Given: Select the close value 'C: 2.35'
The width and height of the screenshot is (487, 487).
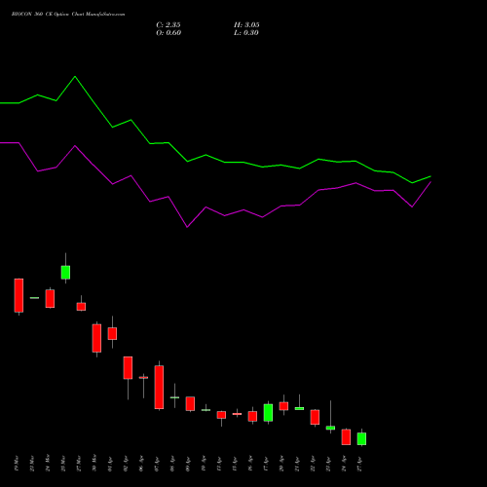Looking at the screenshot, I should coord(169,25).
